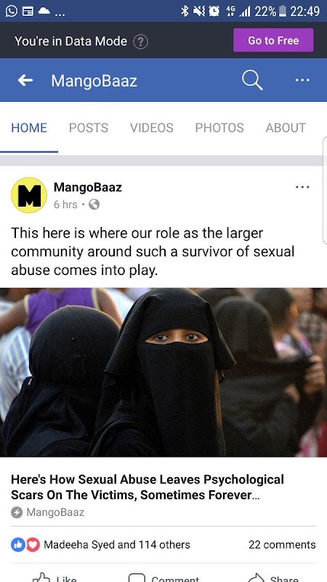Open WhatsApp notification icon in status bar
Image resolution: width=327 pixels, height=582 pixels.
pos(11,11)
